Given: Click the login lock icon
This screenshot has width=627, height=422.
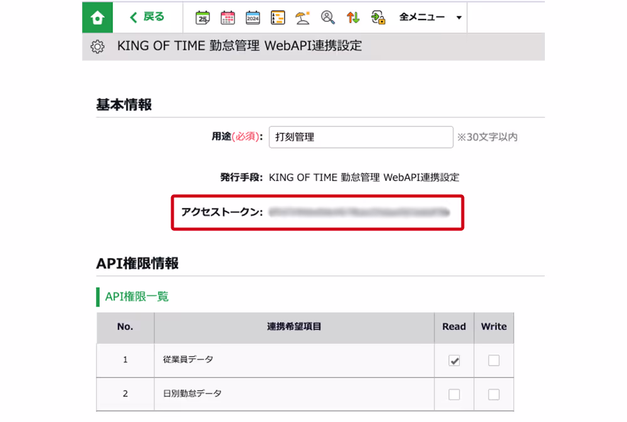Looking at the screenshot, I should coord(378,18).
